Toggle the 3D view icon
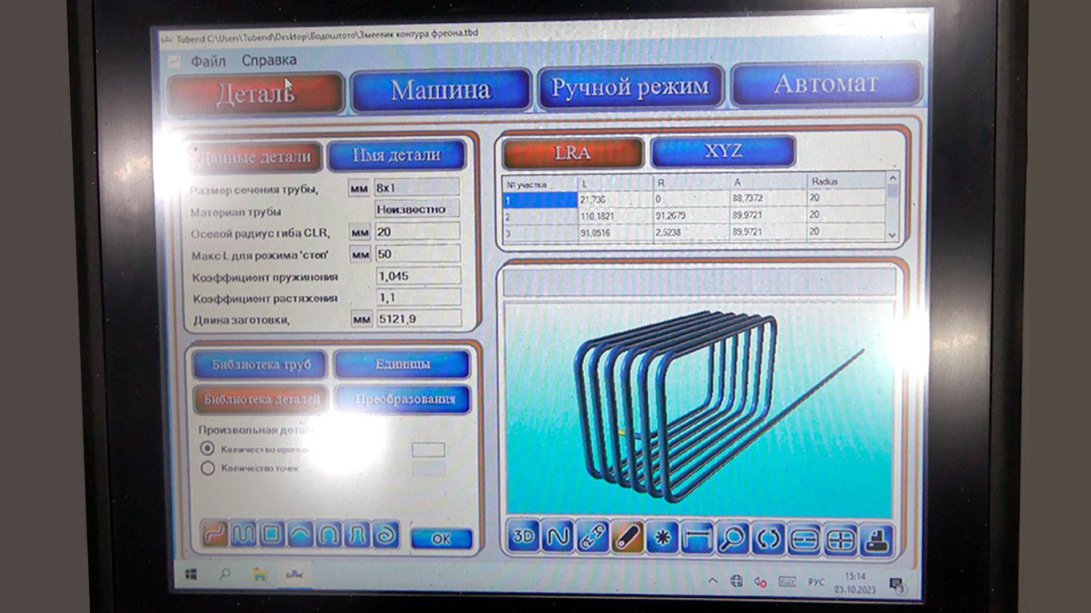This screenshot has height=613, width=1091. point(523,536)
